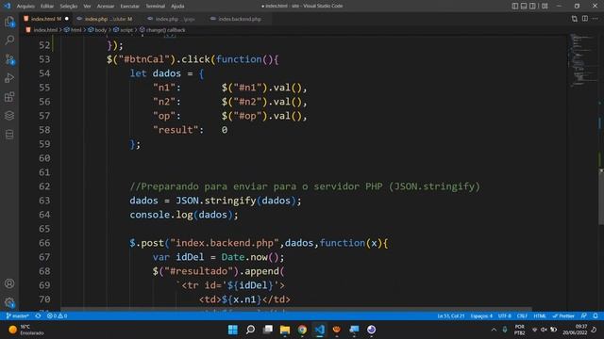Click the line number 53 in the gutter
Screen dimensions: 604x339
(44, 59)
